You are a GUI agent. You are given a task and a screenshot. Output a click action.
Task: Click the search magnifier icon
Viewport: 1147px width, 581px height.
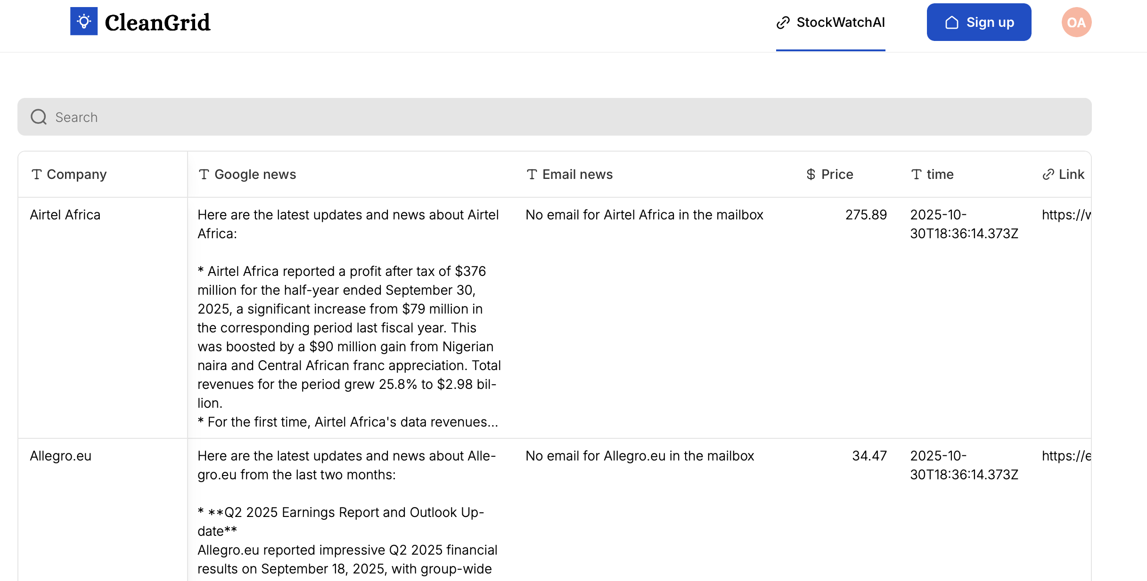click(39, 117)
